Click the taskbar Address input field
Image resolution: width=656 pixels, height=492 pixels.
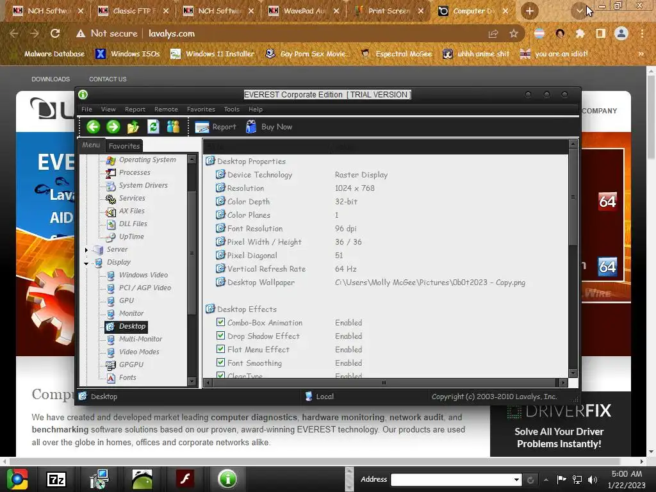click(452, 479)
